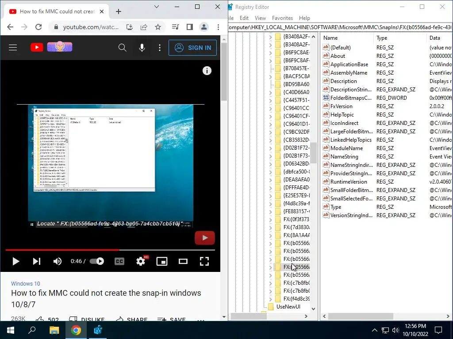Skip to the next video
This screenshot has width=453, height=339.
click(x=37, y=261)
